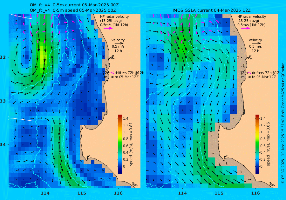Click 'drifters 72h@12h' on right map
This screenshot has height=200, width=286.
267,73
